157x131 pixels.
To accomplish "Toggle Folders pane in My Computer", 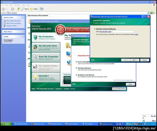I will [x=34, y=9].
